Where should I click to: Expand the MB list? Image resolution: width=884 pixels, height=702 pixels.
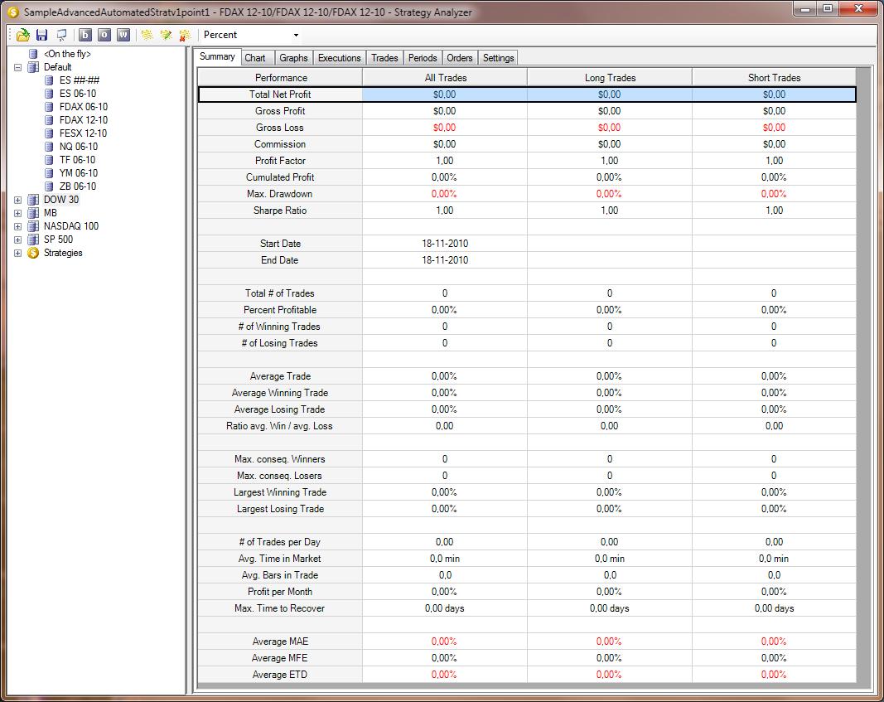[x=18, y=213]
